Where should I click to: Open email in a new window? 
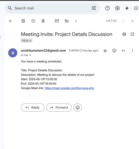(132, 34)
